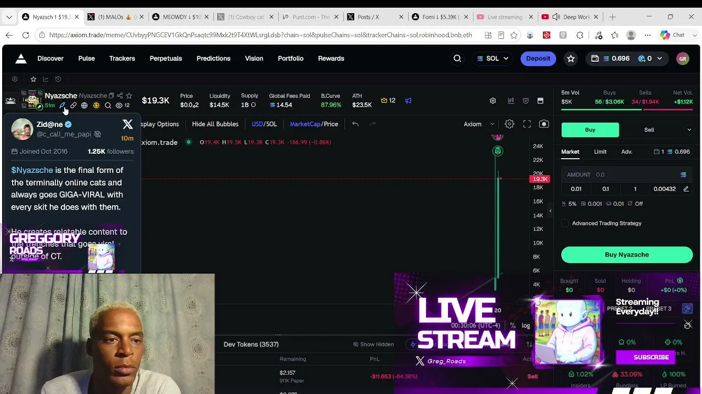Open the SOL chain dropdown
Image resolution: width=702 pixels, height=394 pixels.
point(492,59)
